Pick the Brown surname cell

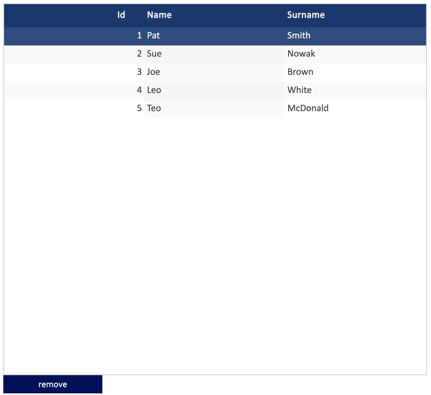(x=301, y=72)
